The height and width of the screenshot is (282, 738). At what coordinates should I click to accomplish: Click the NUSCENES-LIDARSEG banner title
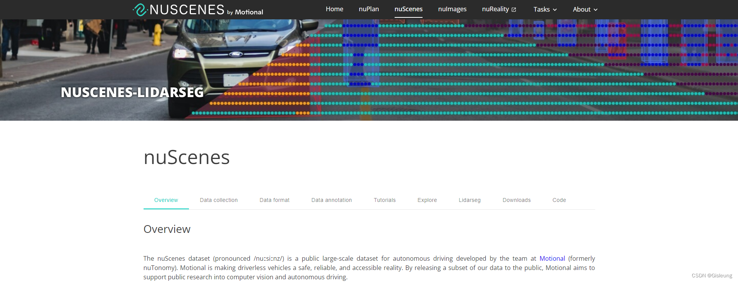point(132,92)
